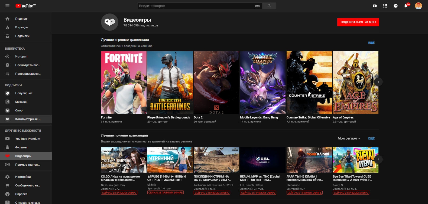Open the Shadow of the Tomb Raider thumbnail
The image size is (428, 204).
tap(309, 160)
